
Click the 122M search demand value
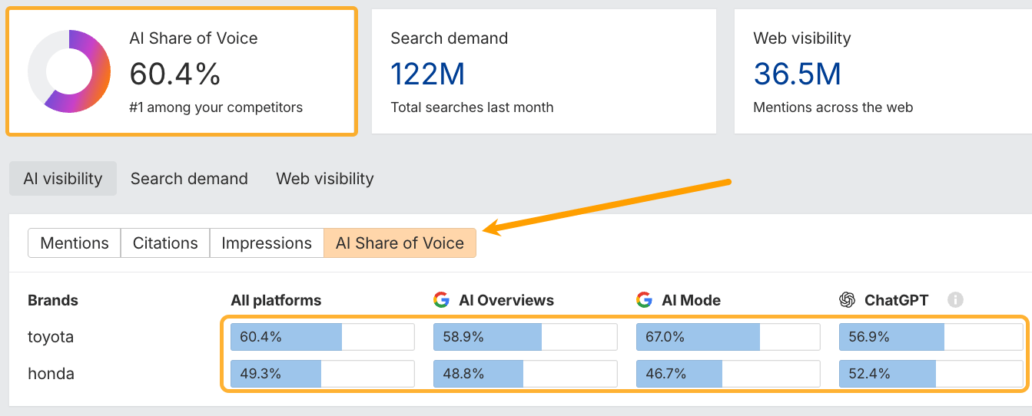(427, 74)
